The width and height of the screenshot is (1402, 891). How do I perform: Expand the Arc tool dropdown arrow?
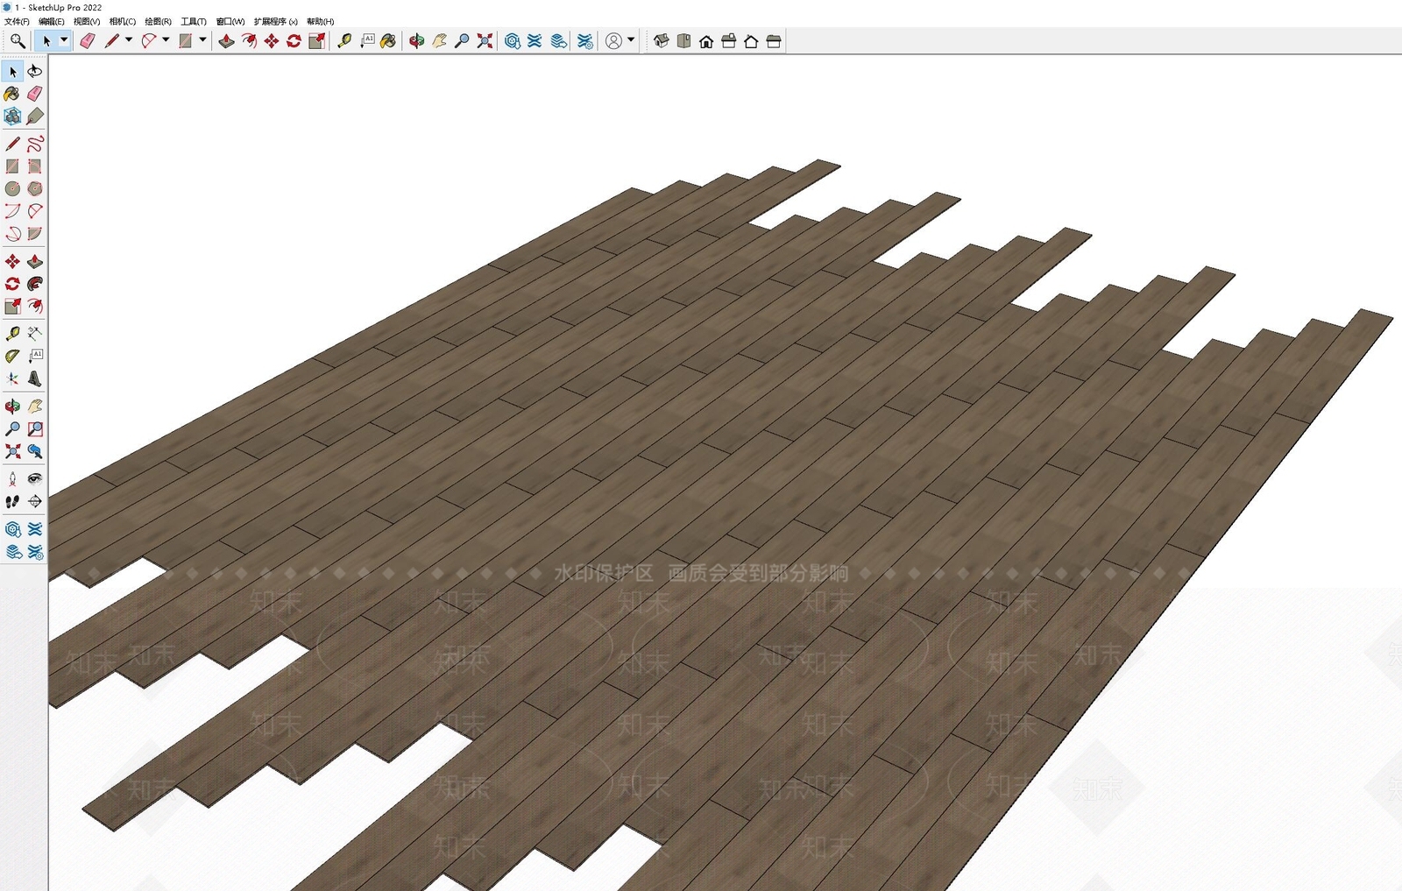pyautogui.click(x=166, y=40)
